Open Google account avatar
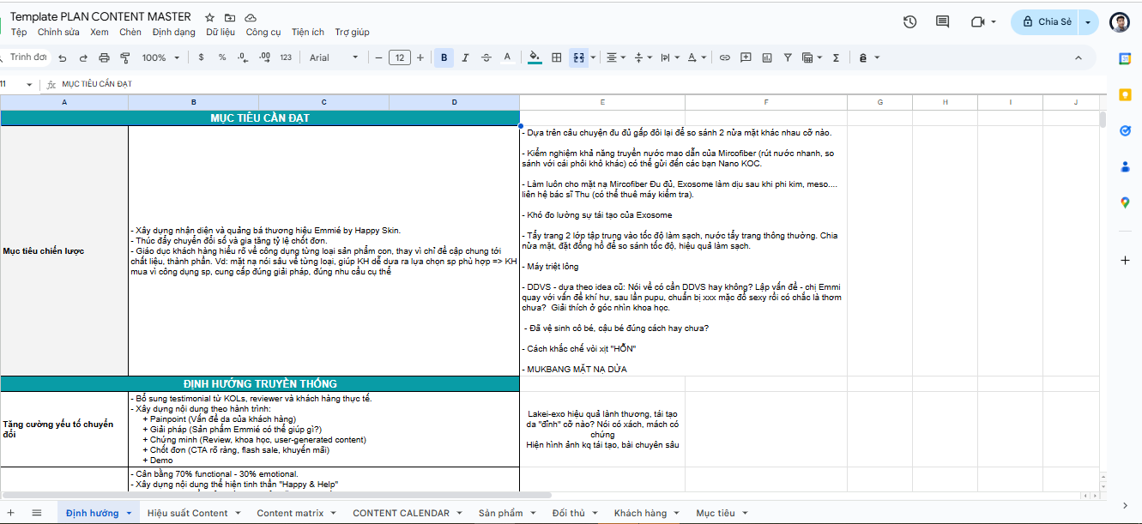1142x524 pixels. point(1119,22)
